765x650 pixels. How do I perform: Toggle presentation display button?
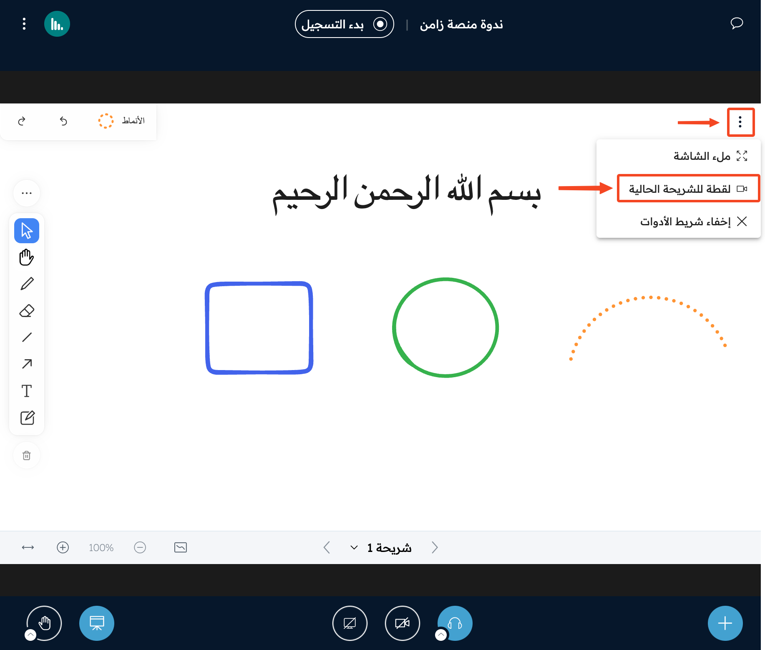[97, 623]
